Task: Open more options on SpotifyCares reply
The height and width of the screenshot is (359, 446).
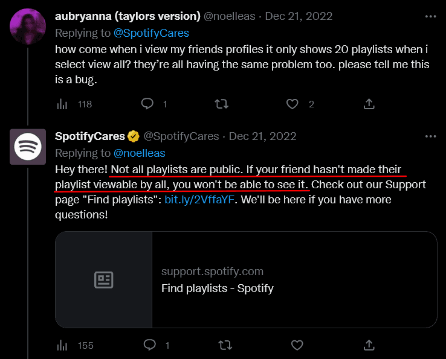Action: pyautogui.click(x=430, y=136)
